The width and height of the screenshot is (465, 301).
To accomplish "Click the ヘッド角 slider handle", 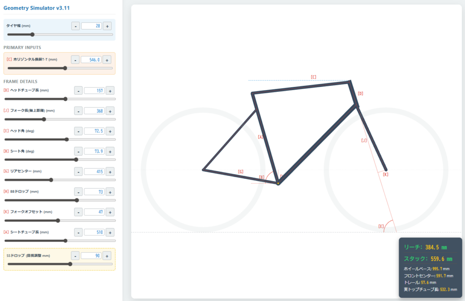I will [x=67, y=139].
